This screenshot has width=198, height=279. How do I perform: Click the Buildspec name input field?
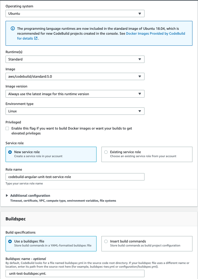[75, 273]
